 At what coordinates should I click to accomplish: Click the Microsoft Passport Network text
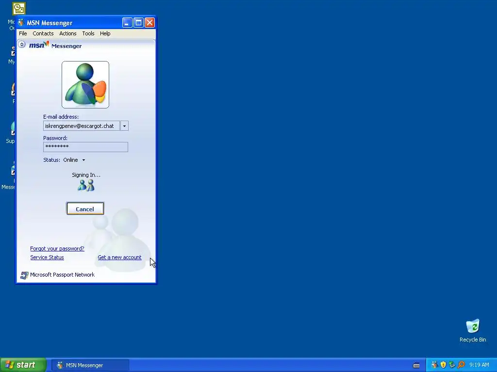(62, 275)
